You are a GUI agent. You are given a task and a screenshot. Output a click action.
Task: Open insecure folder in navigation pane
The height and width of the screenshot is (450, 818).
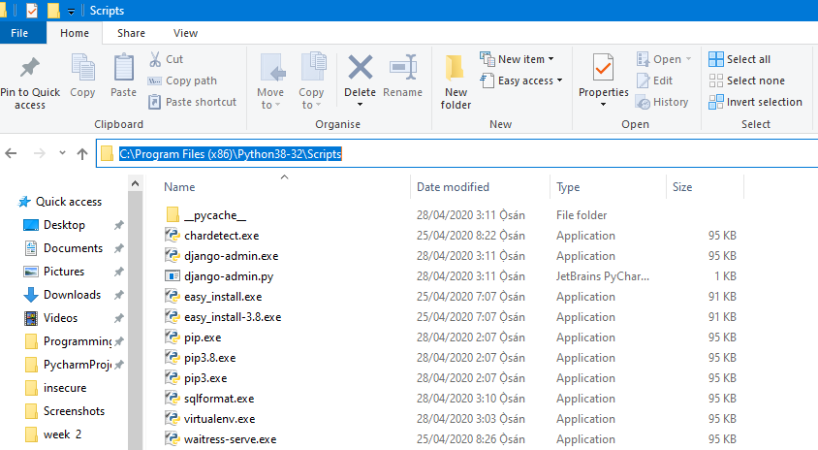pos(56,388)
